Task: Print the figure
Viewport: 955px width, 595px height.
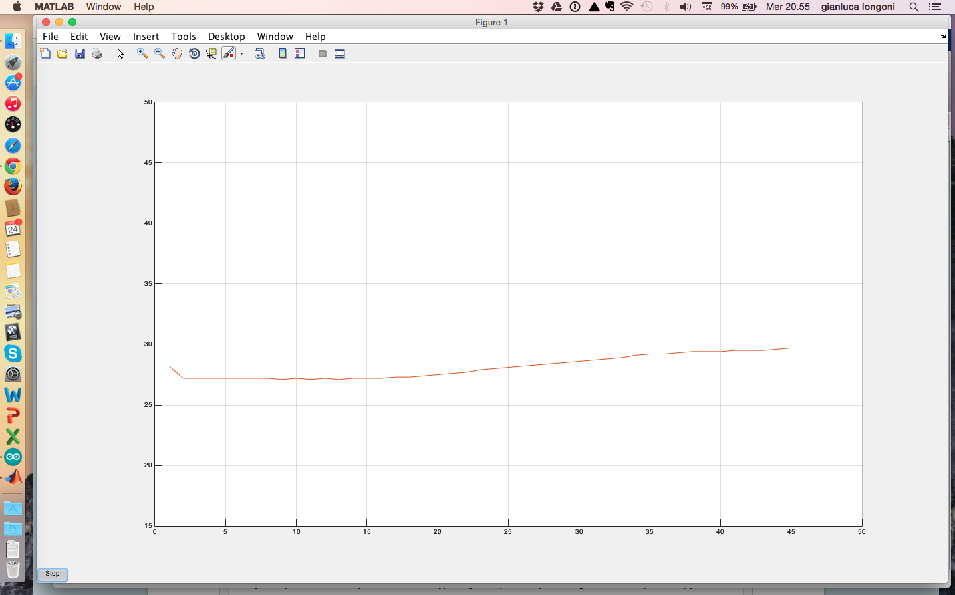Action: 97,53
